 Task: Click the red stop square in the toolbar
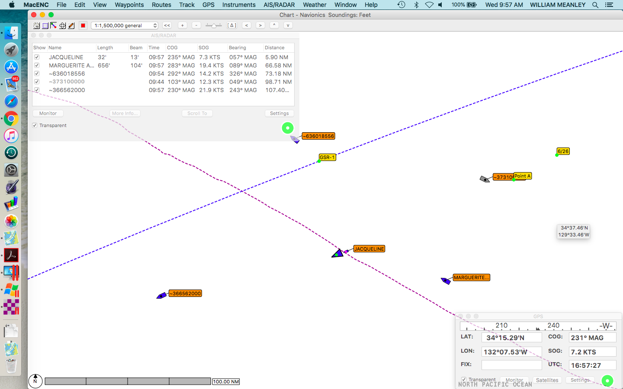pos(83,26)
